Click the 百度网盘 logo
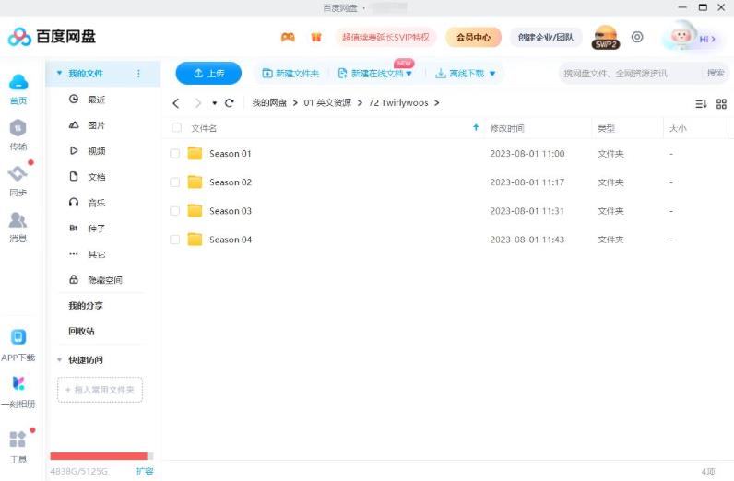The height and width of the screenshot is (481, 734). [52, 37]
